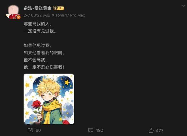This screenshot has height=136, width=187.
Task: Click the text line 他不会骂我
Action: [x=35, y=60]
